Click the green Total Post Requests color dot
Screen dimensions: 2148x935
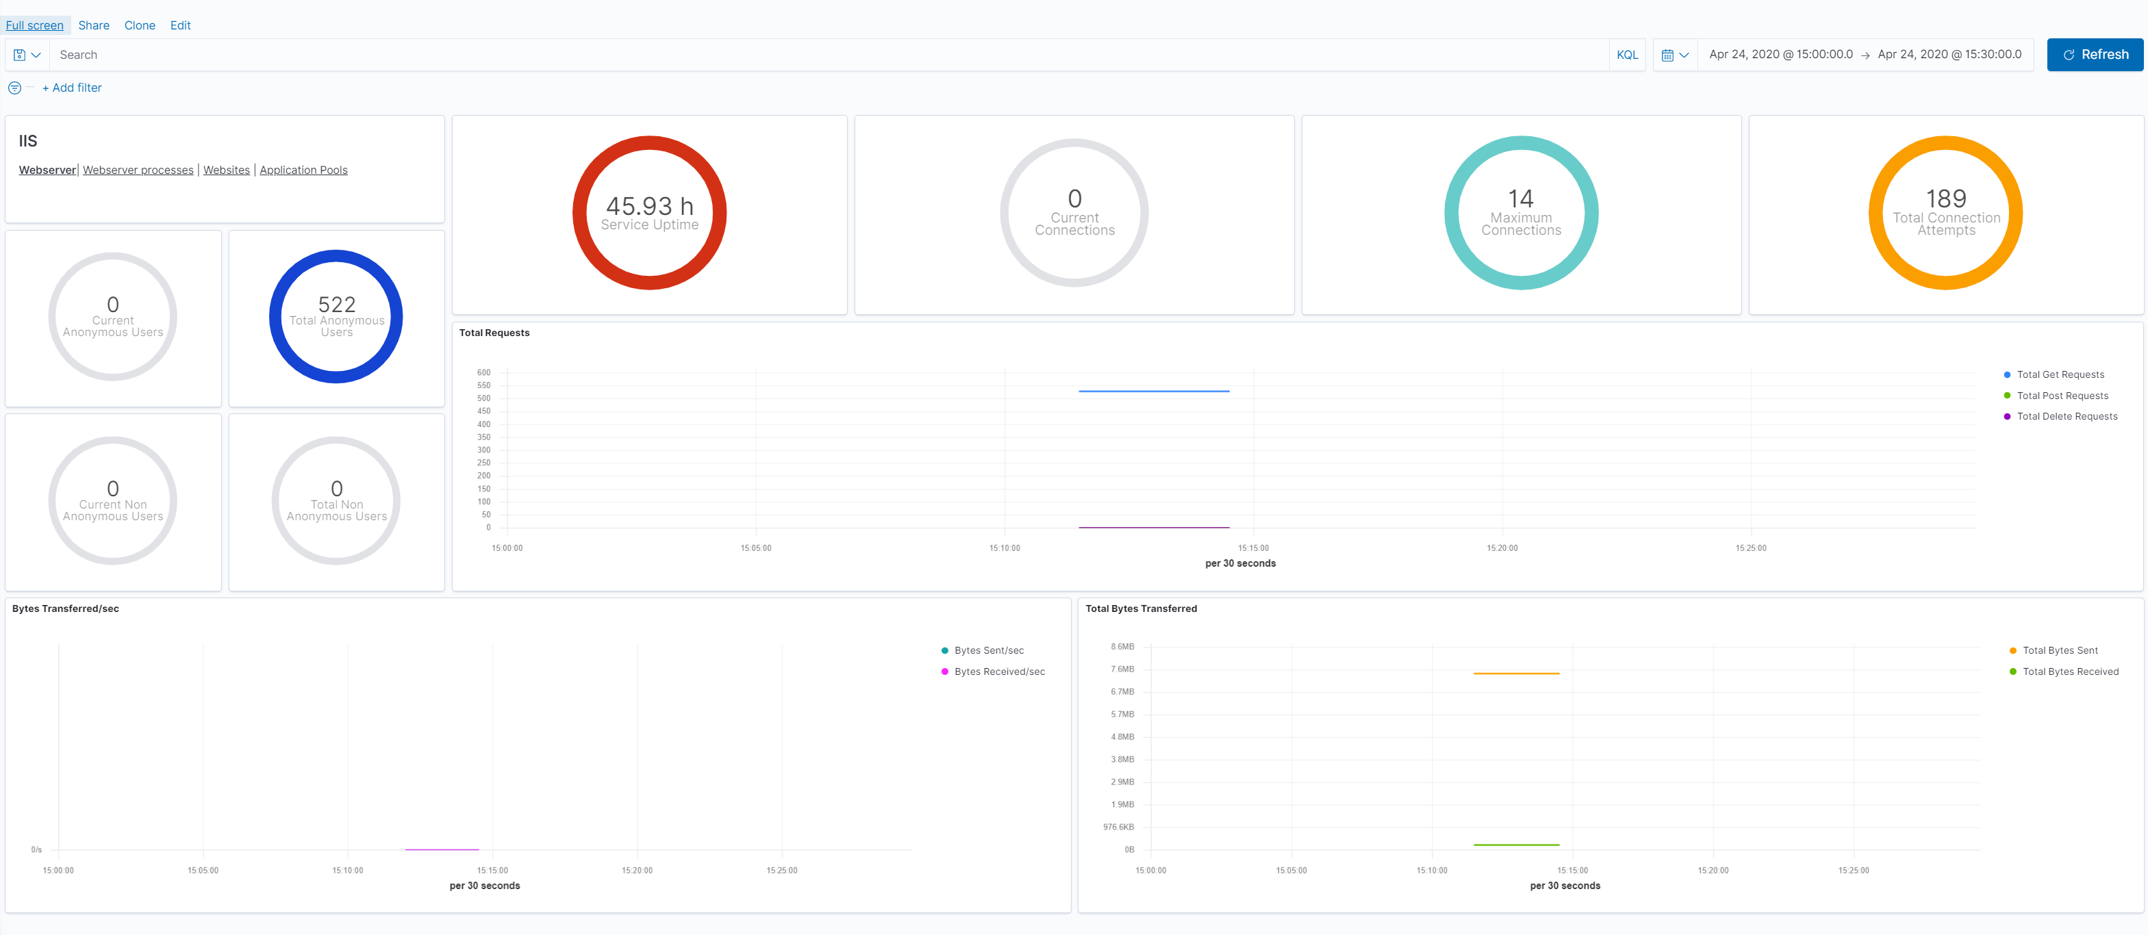(2006, 395)
